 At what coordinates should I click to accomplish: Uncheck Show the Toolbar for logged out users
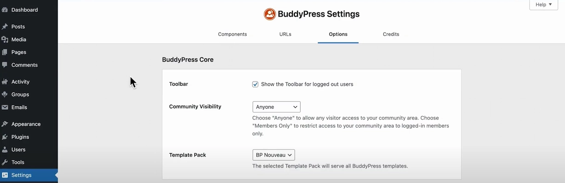(x=255, y=84)
